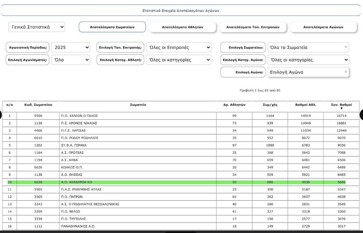Sort by the Συμ/χές column header
The width and height of the screenshot is (363, 233).
270,105
